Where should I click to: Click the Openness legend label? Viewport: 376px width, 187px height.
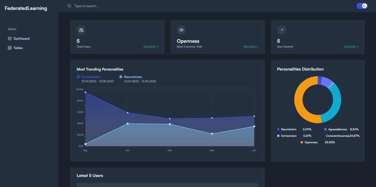tap(311, 142)
